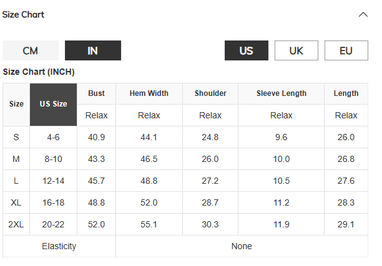Image resolution: width=382 pixels, height=266 pixels.
Task: Click the Shoulder column header
Action: point(210,93)
